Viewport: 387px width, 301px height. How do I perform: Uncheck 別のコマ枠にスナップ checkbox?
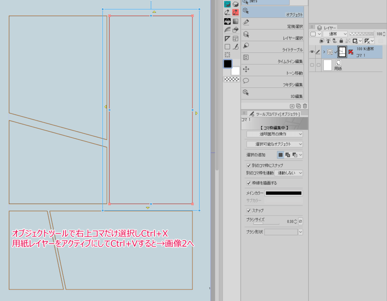coord(249,165)
